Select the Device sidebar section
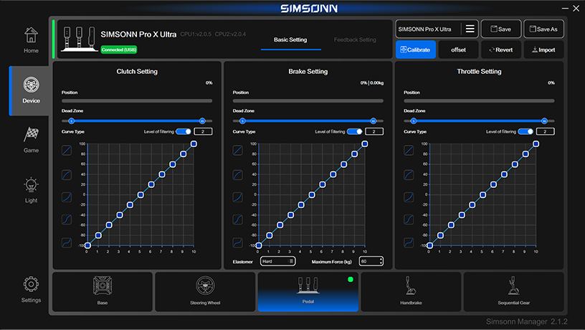585x330 pixels. click(29, 90)
